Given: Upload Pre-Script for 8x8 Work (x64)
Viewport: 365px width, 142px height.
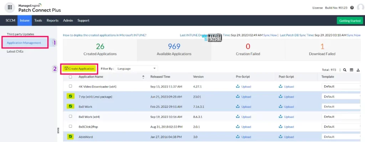Looking at the screenshot, I should [x=244, y=117].
